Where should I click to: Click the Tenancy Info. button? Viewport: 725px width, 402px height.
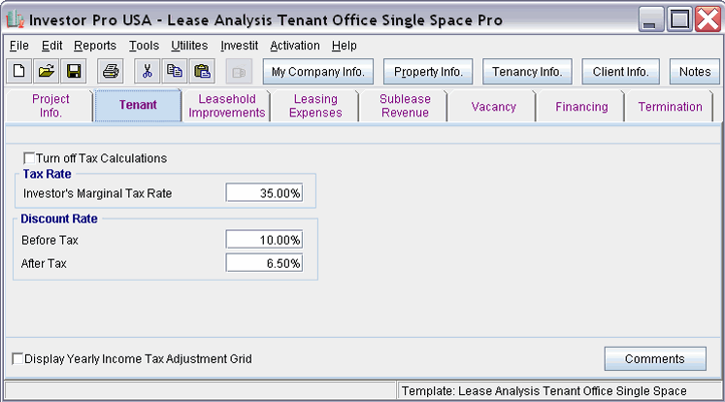coord(527,72)
